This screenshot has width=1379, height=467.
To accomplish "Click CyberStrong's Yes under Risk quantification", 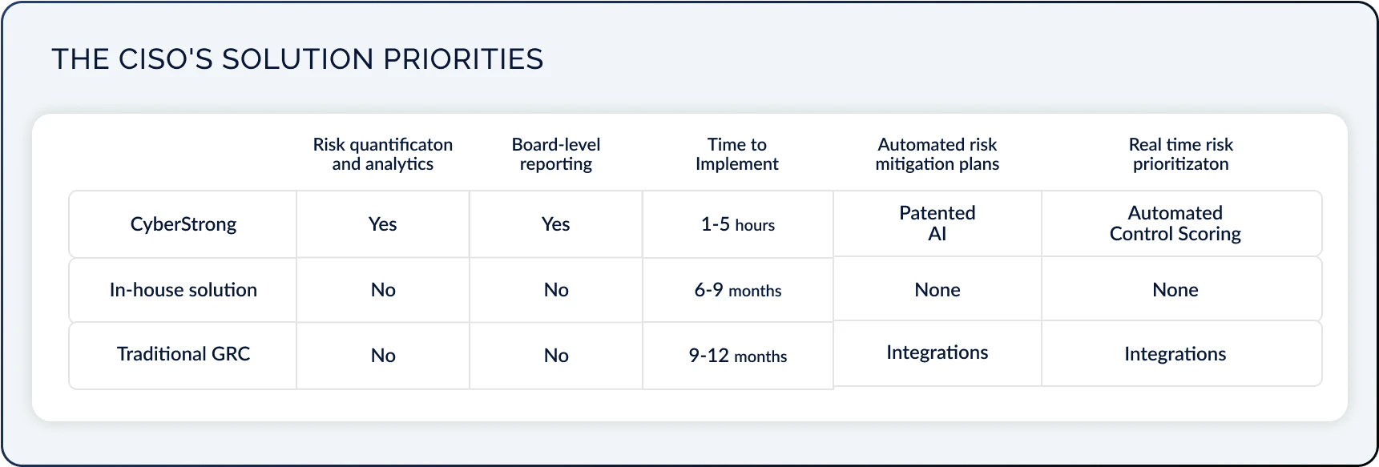I will [383, 224].
